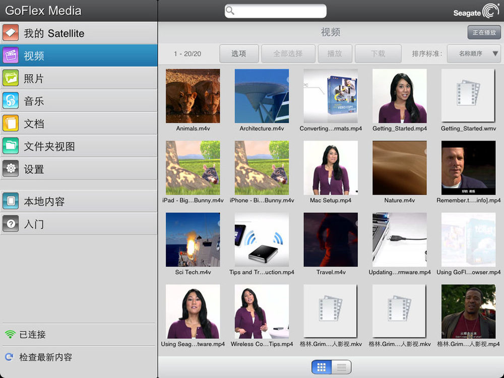
Task: Click the yellow Documents icon
Action: (x=11, y=123)
